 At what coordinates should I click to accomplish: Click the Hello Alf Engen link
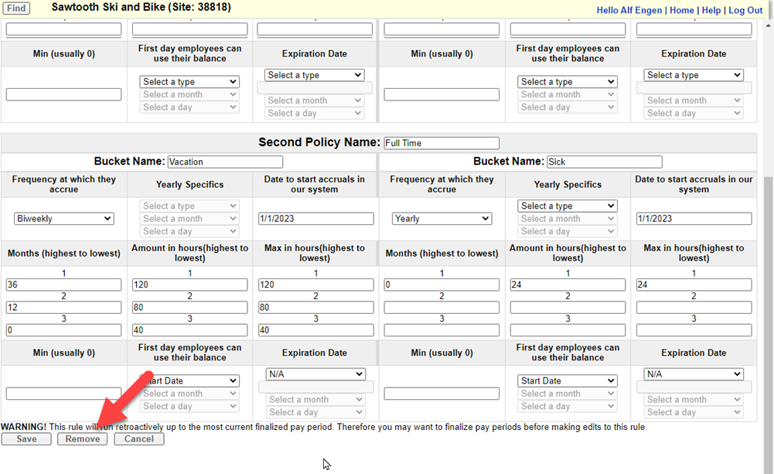point(629,10)
